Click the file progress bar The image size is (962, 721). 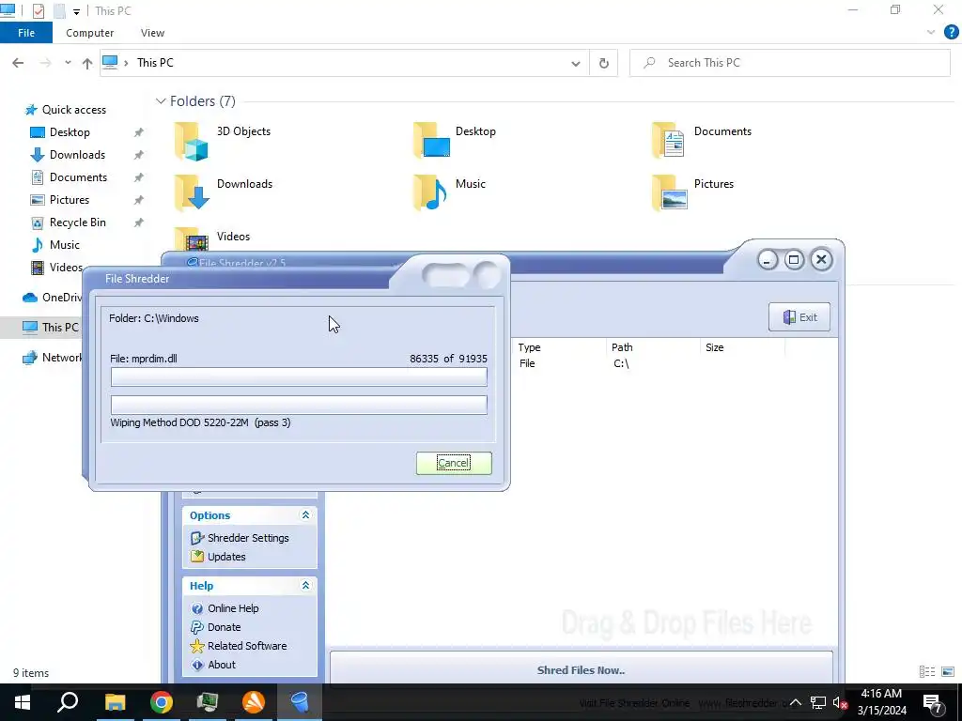[x=299, y=377]
